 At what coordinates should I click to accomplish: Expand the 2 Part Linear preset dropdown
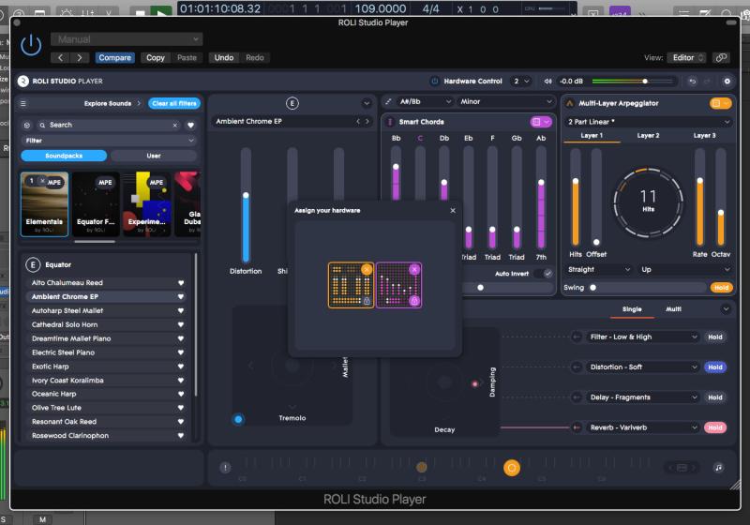[649, 122]
